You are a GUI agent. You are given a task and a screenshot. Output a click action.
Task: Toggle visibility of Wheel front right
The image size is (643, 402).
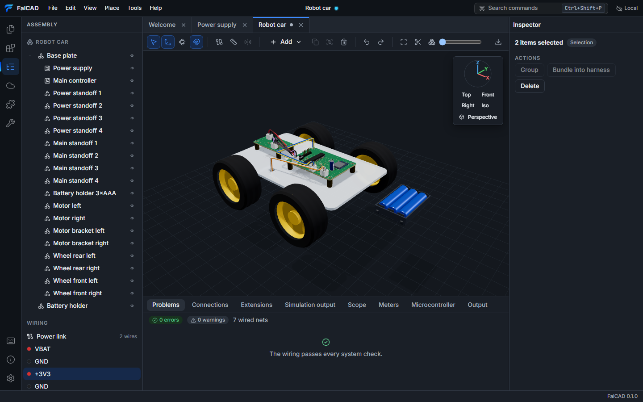click(132, 293)
